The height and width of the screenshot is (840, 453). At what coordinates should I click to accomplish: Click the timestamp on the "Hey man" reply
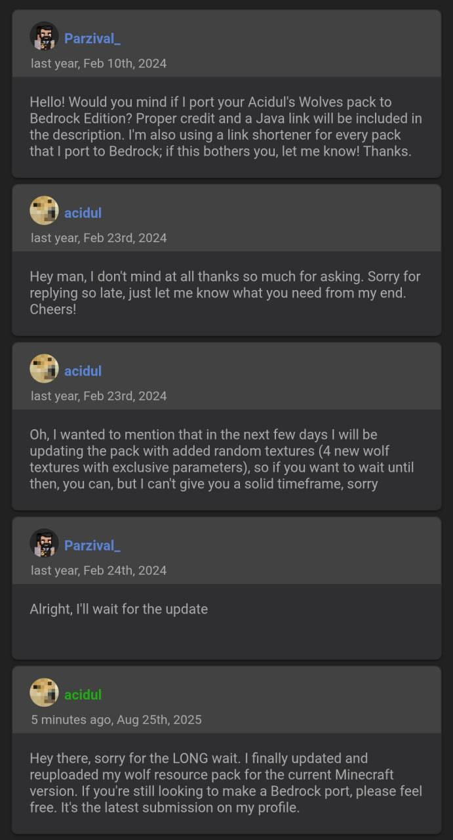(x=98, y=238)
